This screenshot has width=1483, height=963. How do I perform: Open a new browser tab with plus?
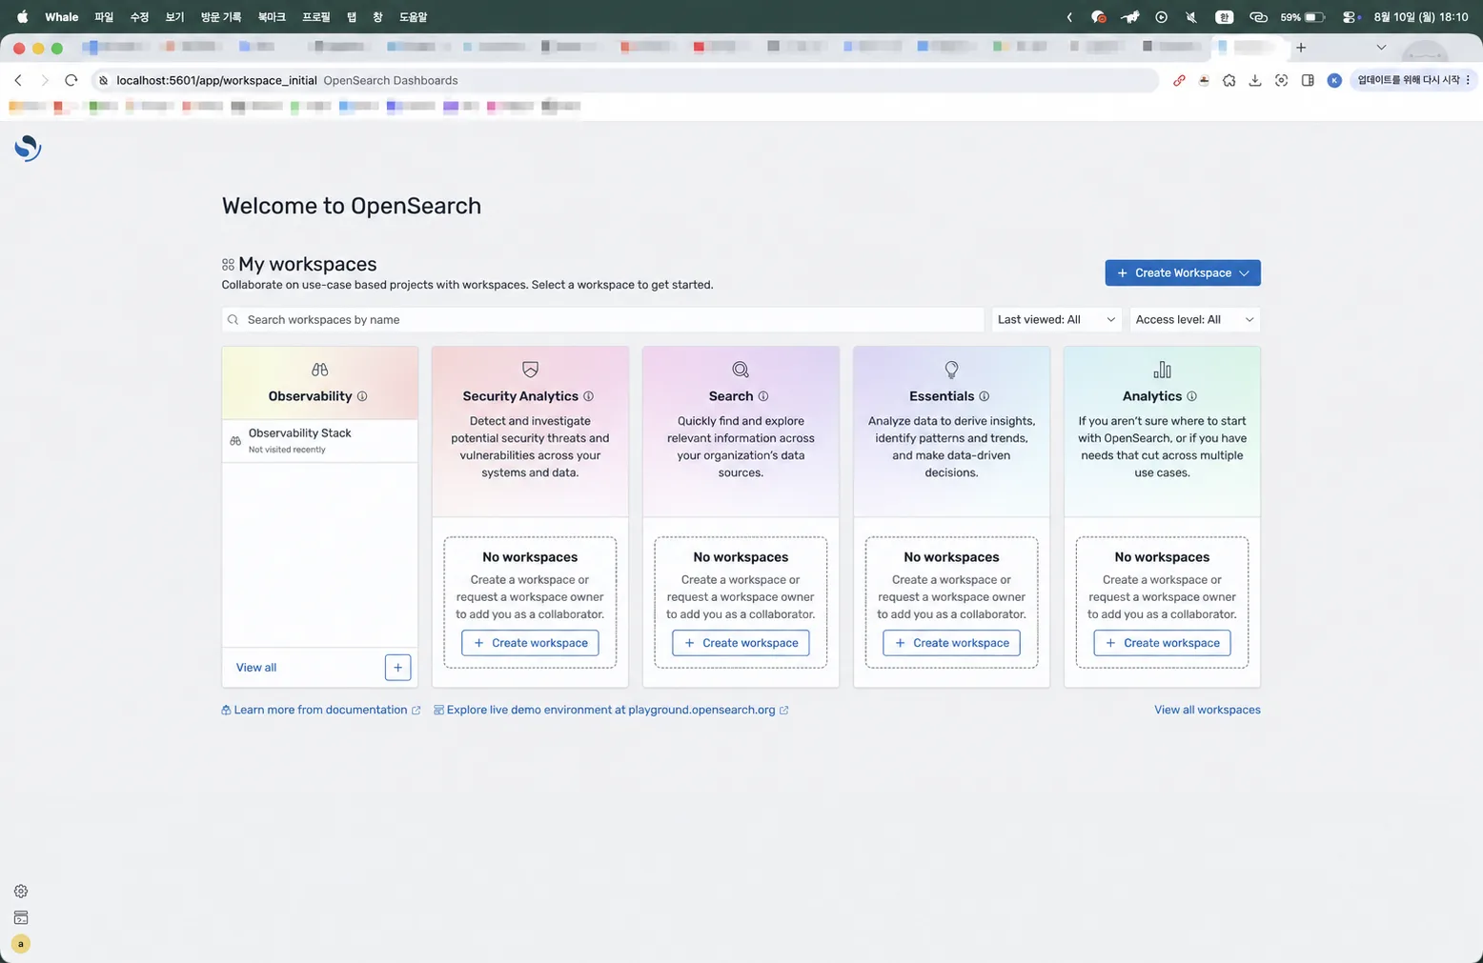click(x=1301, y=47)
